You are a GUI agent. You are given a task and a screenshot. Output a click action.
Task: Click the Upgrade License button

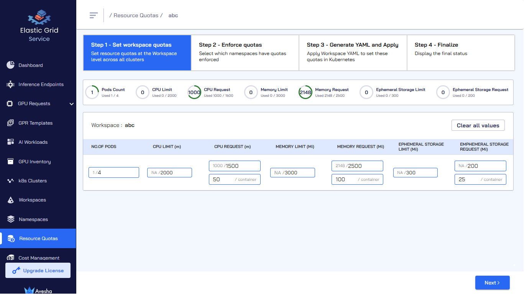coord(38,270)
